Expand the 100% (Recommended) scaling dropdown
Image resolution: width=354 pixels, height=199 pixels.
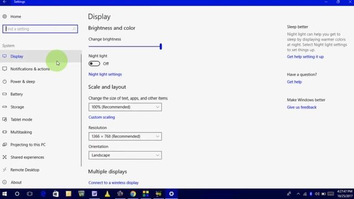click(125, 107)
